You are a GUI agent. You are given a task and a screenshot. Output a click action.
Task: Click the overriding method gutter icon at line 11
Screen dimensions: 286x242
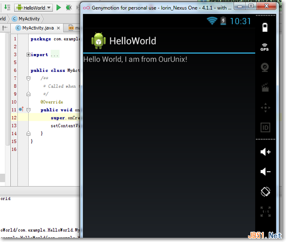(21, 109)
